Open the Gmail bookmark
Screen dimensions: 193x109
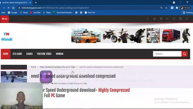click(24, 12)
